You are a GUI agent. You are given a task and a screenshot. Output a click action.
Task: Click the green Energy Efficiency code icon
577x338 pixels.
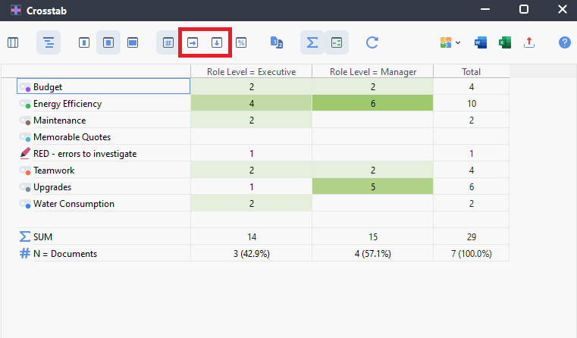(x=25, y=104)
